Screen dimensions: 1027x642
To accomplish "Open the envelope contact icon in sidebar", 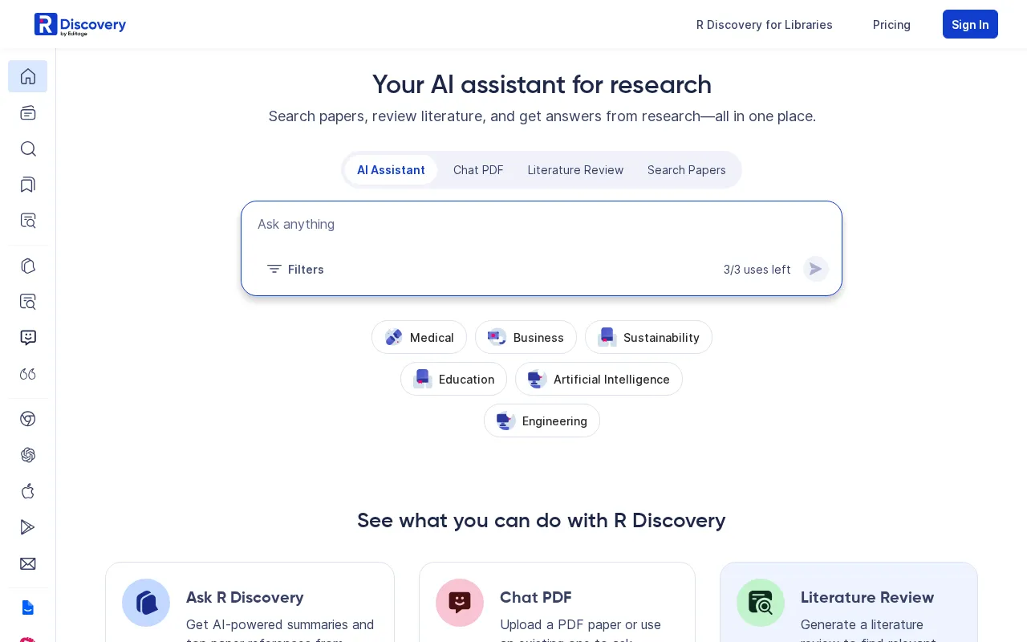I will [28, 563].
